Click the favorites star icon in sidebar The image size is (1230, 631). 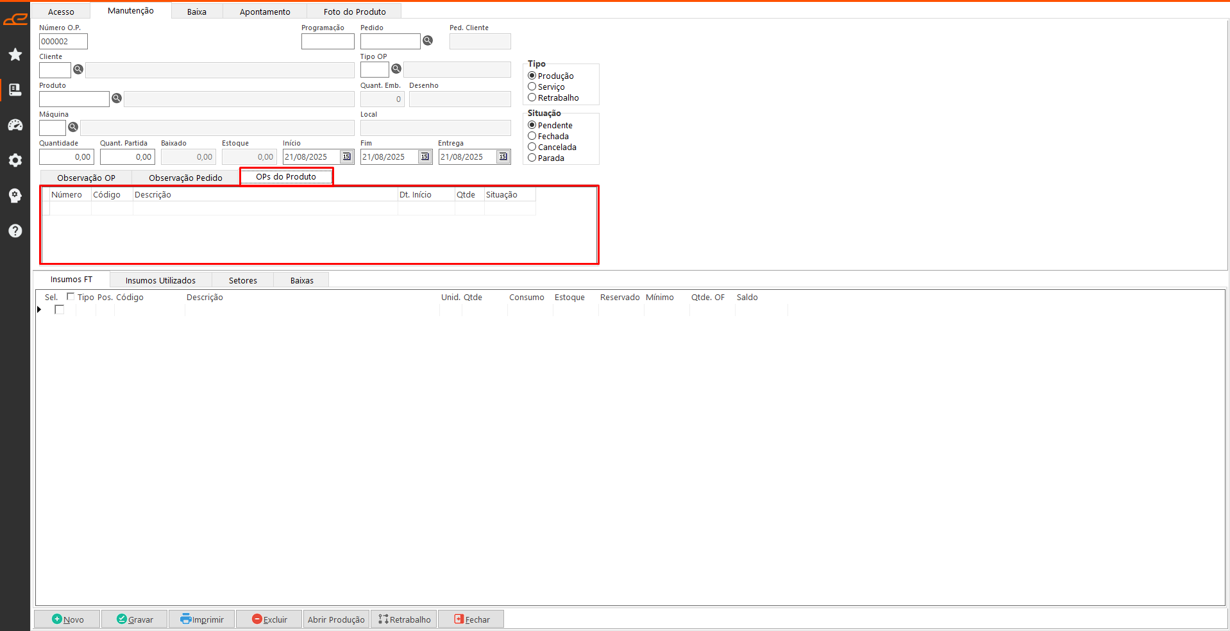[15, 55]
